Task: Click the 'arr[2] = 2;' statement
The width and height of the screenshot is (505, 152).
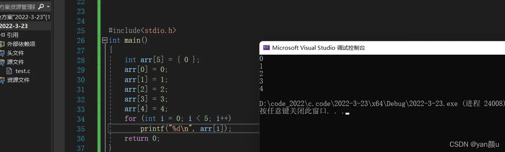Action: 146,89
